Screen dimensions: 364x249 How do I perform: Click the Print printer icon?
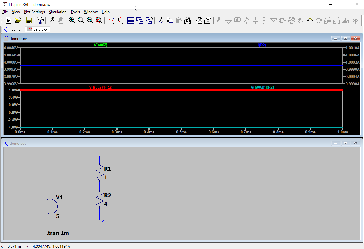pos(199,20)
